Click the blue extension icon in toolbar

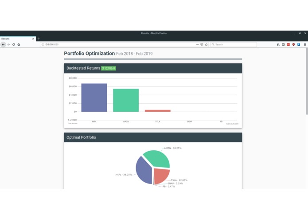(x=299, y=45)
